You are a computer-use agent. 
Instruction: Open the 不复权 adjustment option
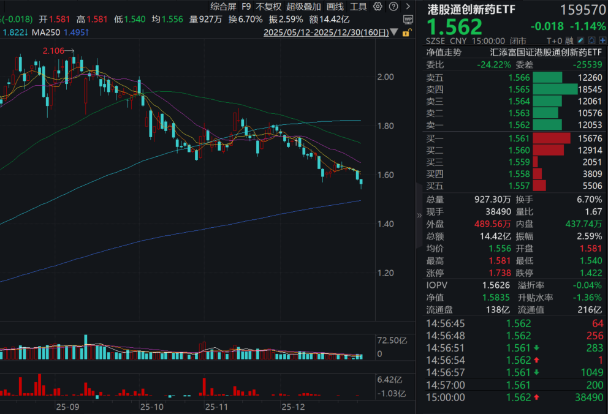pos(270,7)
